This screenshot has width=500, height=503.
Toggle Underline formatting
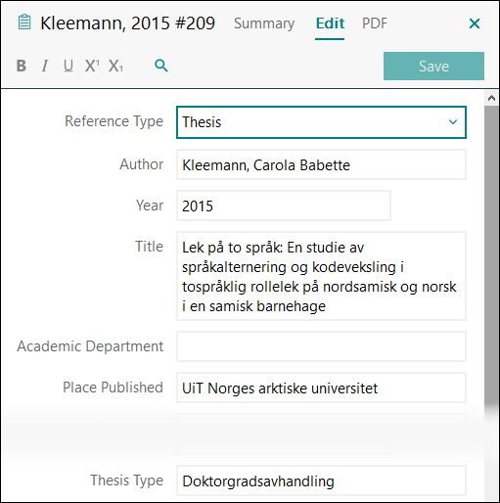point(68,66)
